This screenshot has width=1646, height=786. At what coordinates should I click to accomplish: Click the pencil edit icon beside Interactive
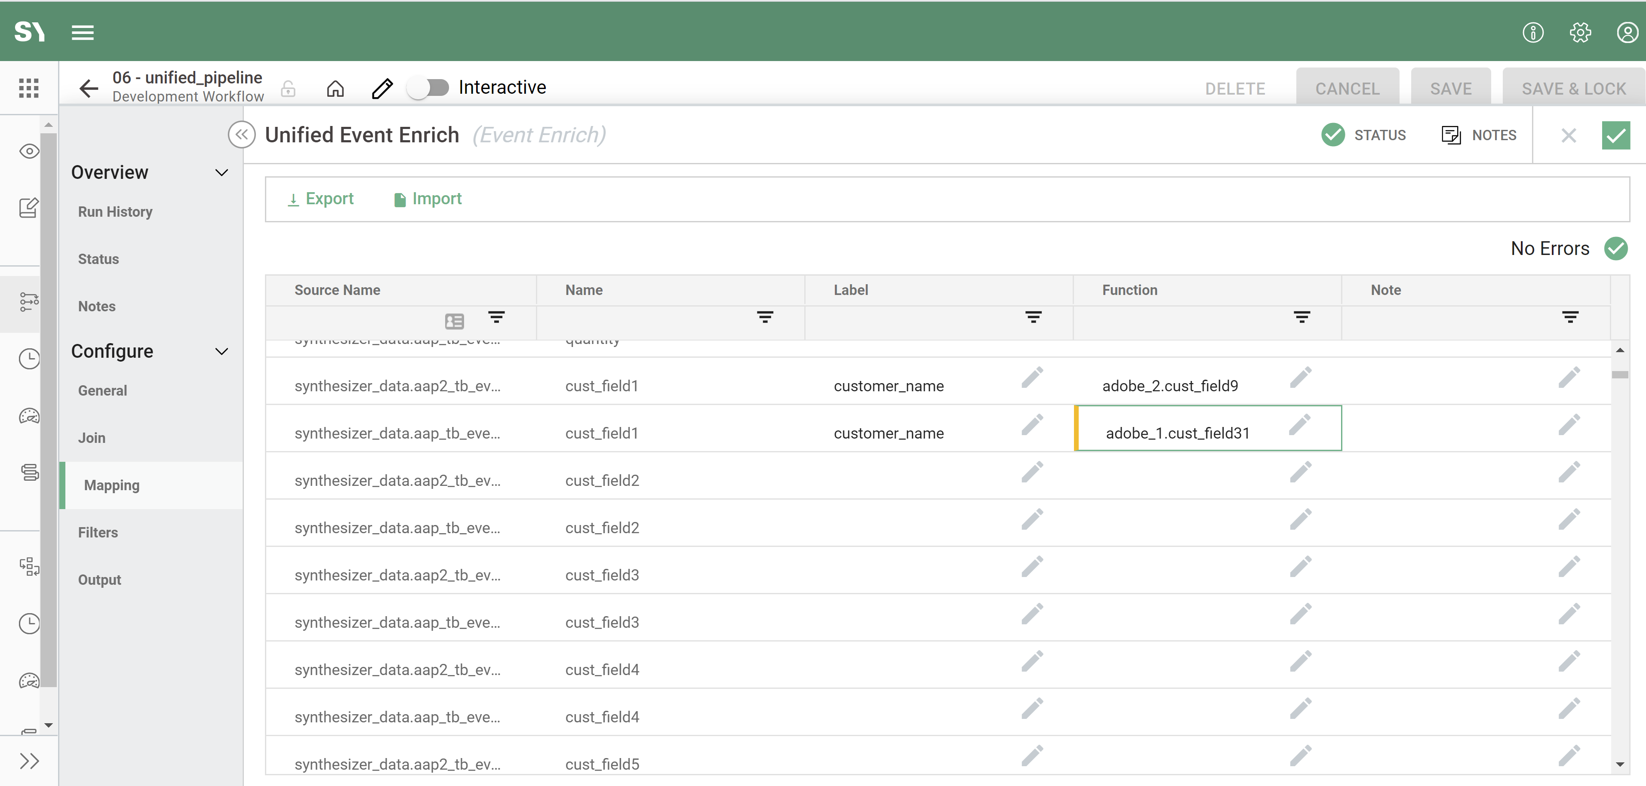click(382, 88)
